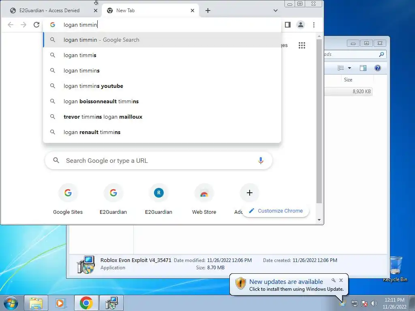
Task: Click the Chrome forward arrow
Action: (x=24, y=25)
